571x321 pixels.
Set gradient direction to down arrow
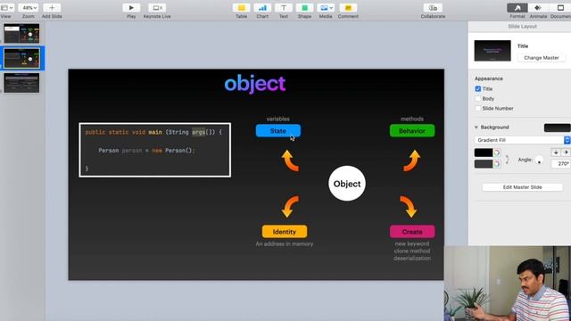tap(556, 152)
